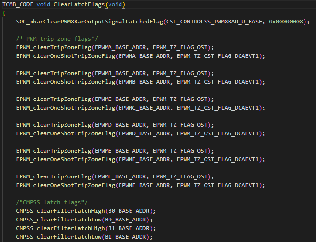This screenshot has width=316, height=242.
Task: Click the SOC_xbarClearPWMXBarOutputSignalLatchedFlag function call
Action: [89, 22]
